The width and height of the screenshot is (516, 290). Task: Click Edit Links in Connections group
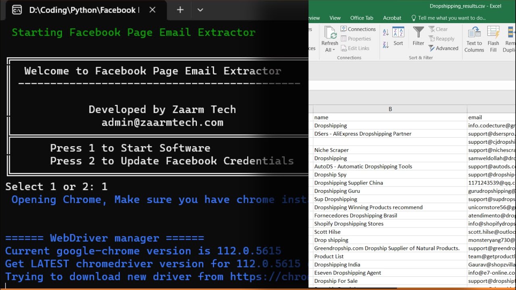pyautogui.click(x=355, y=48)
